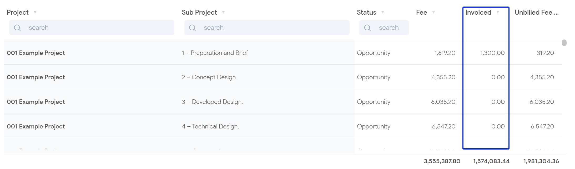
Task: Sort by the Unbilled Fee column header
Action: (536, 12)
